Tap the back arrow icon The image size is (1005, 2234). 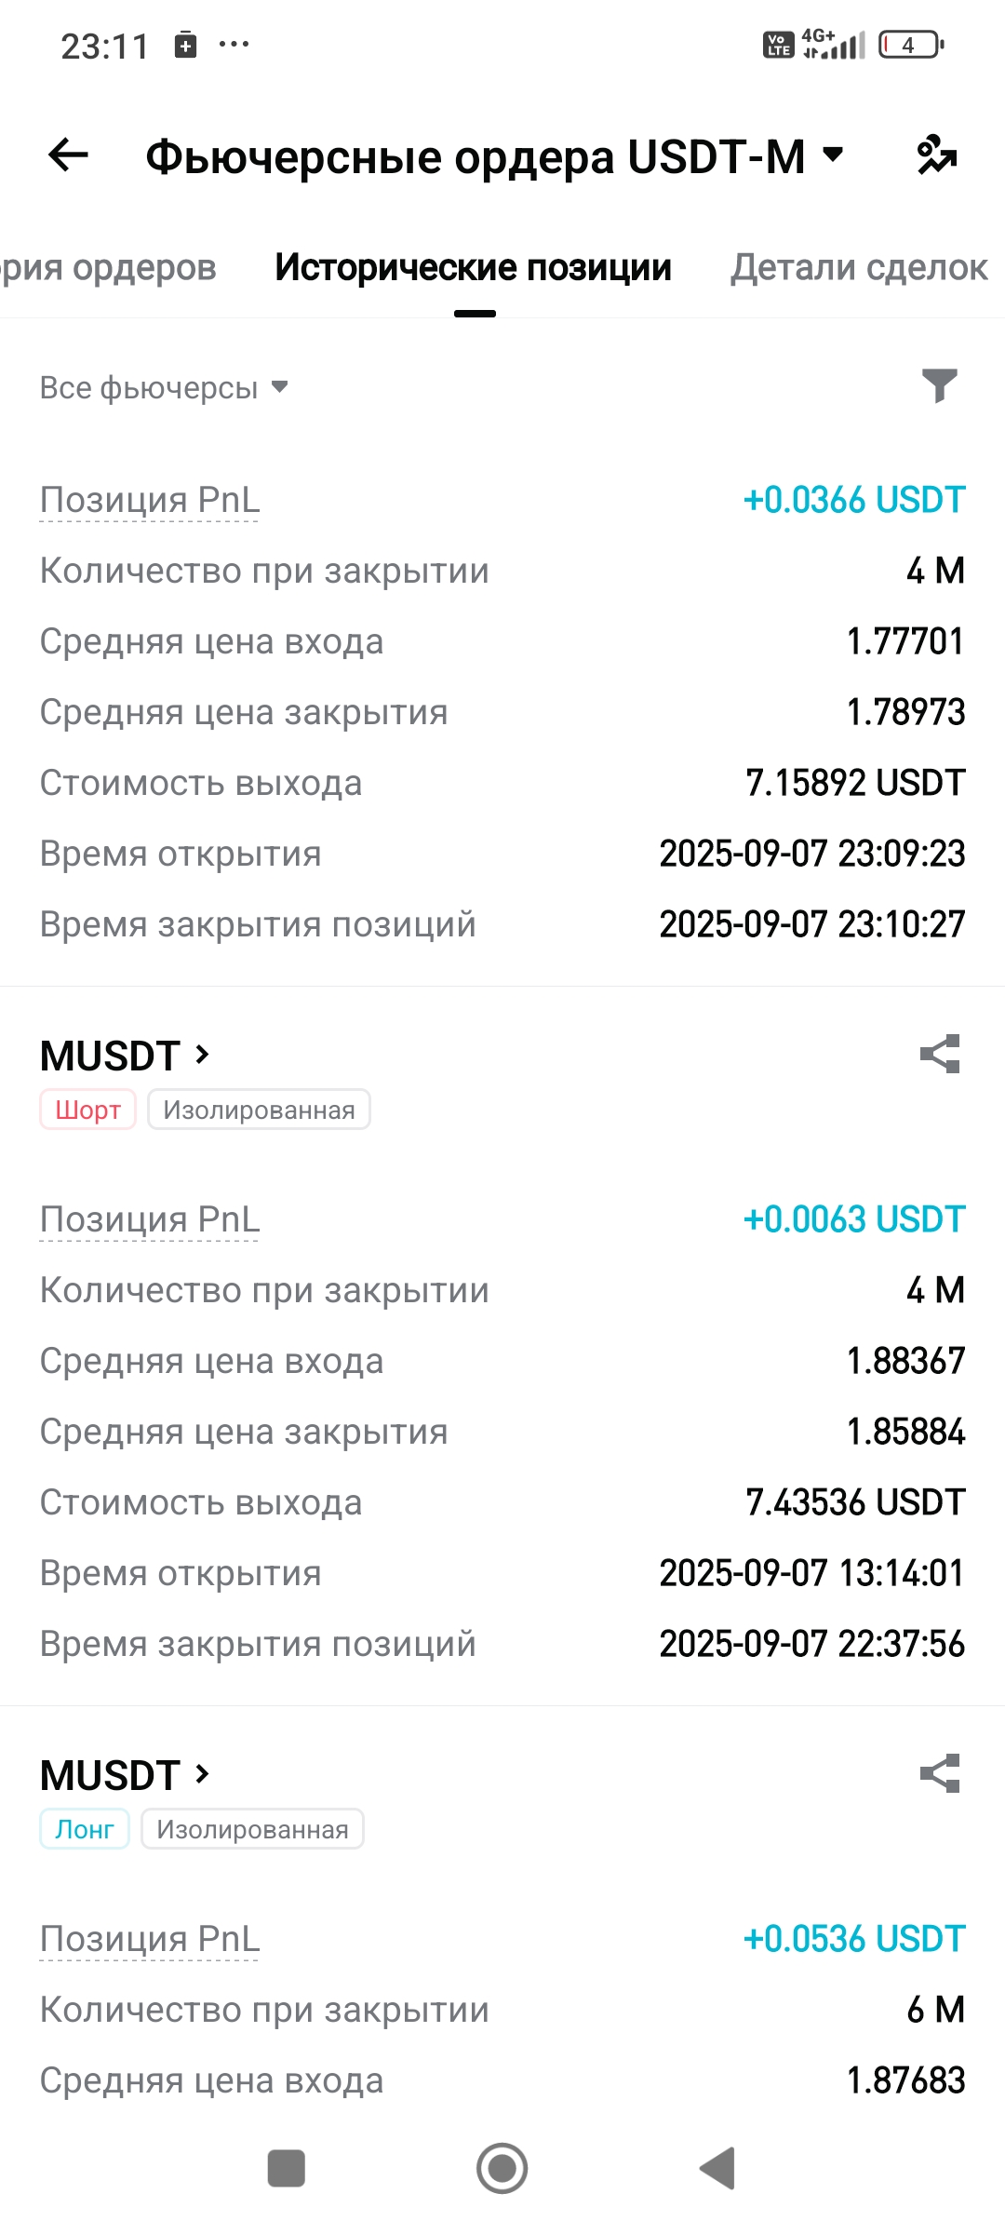click(x=68, y=155)
